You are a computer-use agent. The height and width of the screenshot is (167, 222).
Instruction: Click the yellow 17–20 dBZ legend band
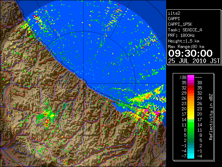(x=191, y=114)
